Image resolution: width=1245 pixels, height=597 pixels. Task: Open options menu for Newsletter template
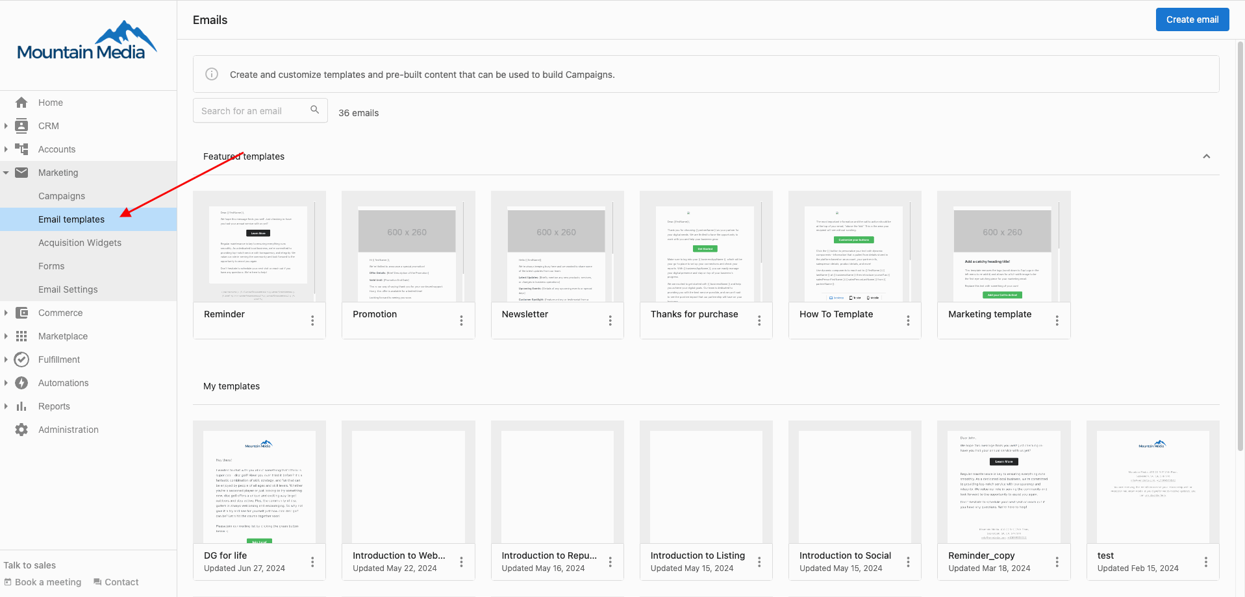click(610, 321)
